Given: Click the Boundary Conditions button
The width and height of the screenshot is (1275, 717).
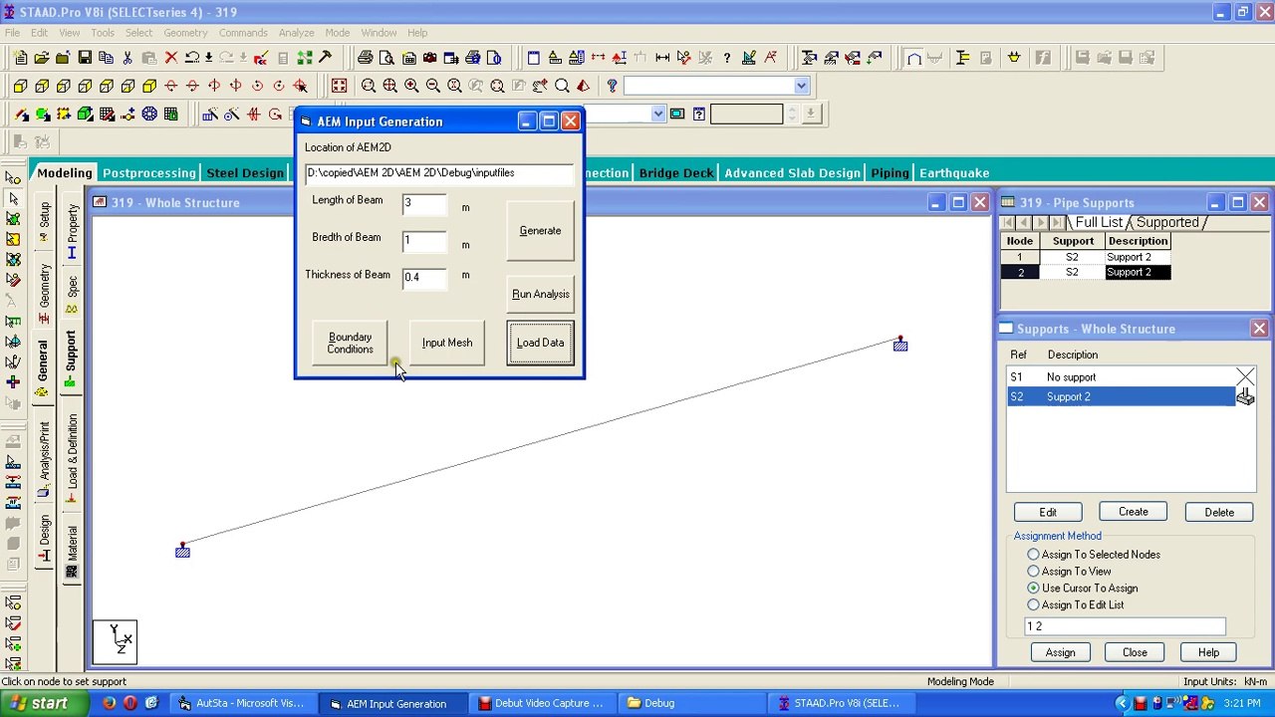Looking at the screenshot, I should tap(350, 344).
